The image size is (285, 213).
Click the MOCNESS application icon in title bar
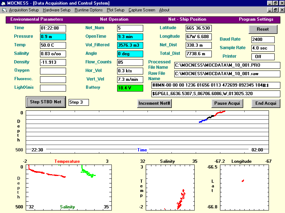[4, 3]
